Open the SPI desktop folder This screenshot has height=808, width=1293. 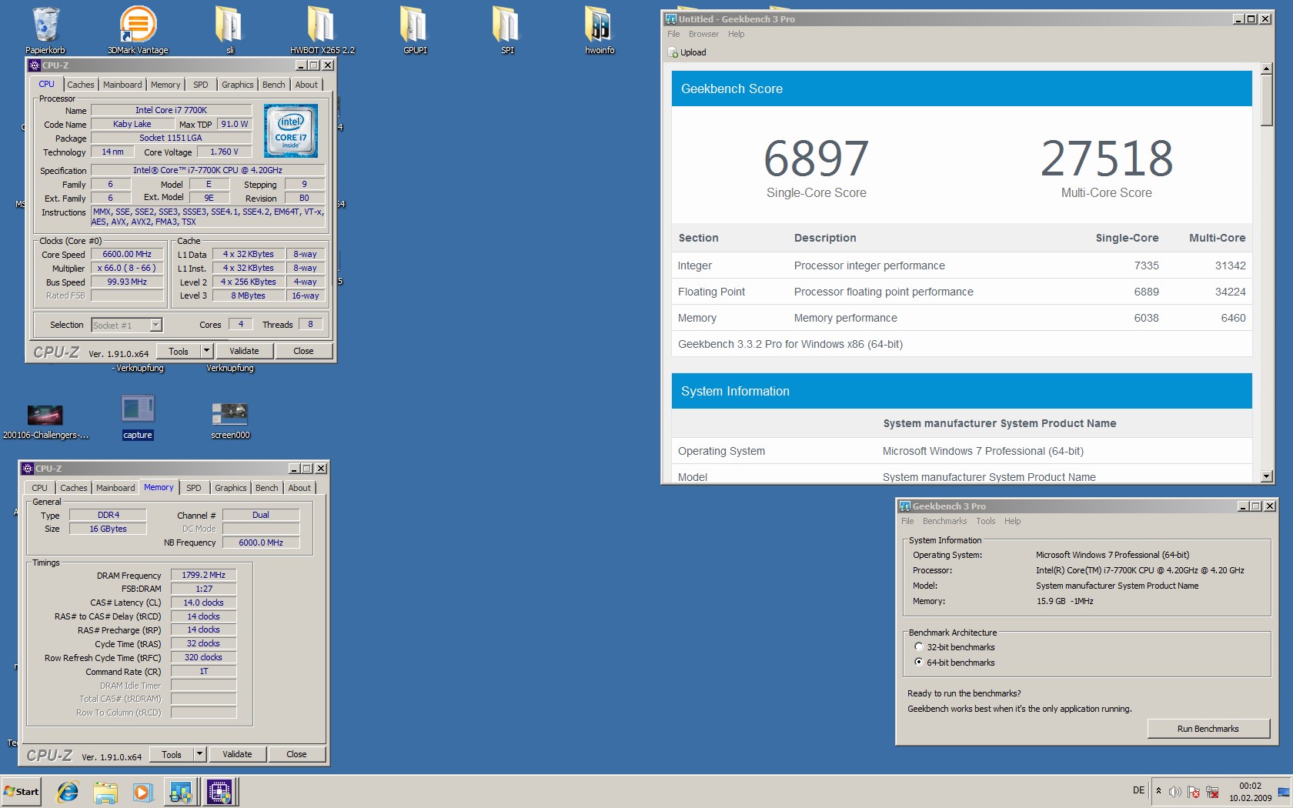coord(507,31)
